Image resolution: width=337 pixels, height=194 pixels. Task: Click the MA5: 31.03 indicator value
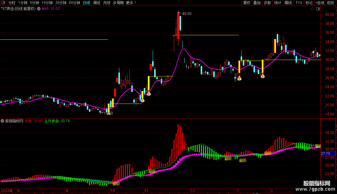click(51, 9)
